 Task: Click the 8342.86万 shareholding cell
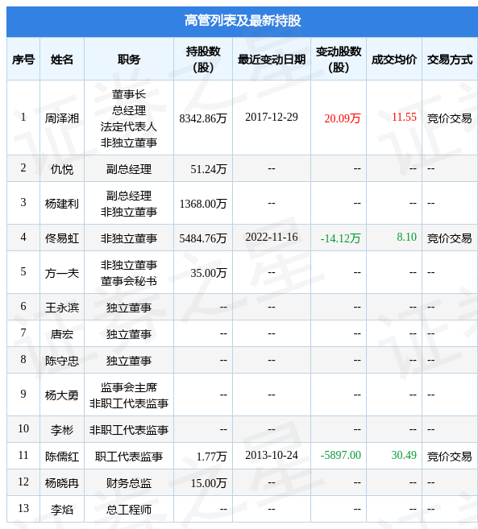coord(203,118)
